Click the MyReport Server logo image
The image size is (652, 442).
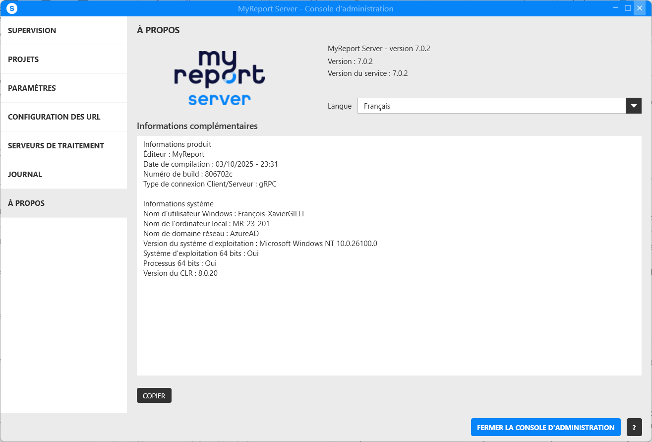(x=219, y=78)
